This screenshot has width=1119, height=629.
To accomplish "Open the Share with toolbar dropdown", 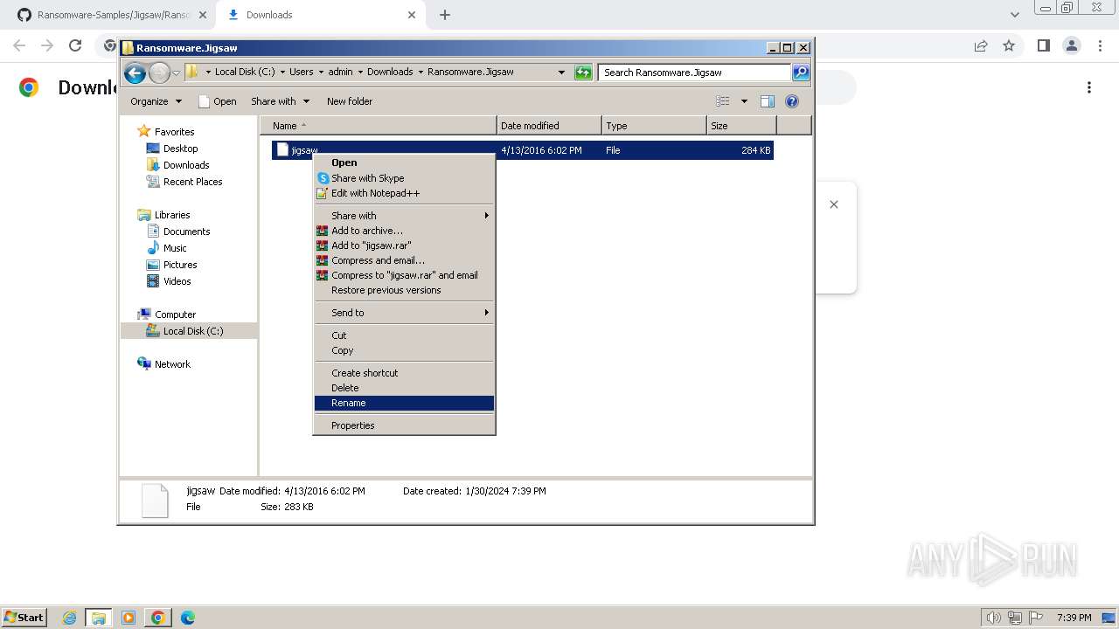I will click(280, 101).
